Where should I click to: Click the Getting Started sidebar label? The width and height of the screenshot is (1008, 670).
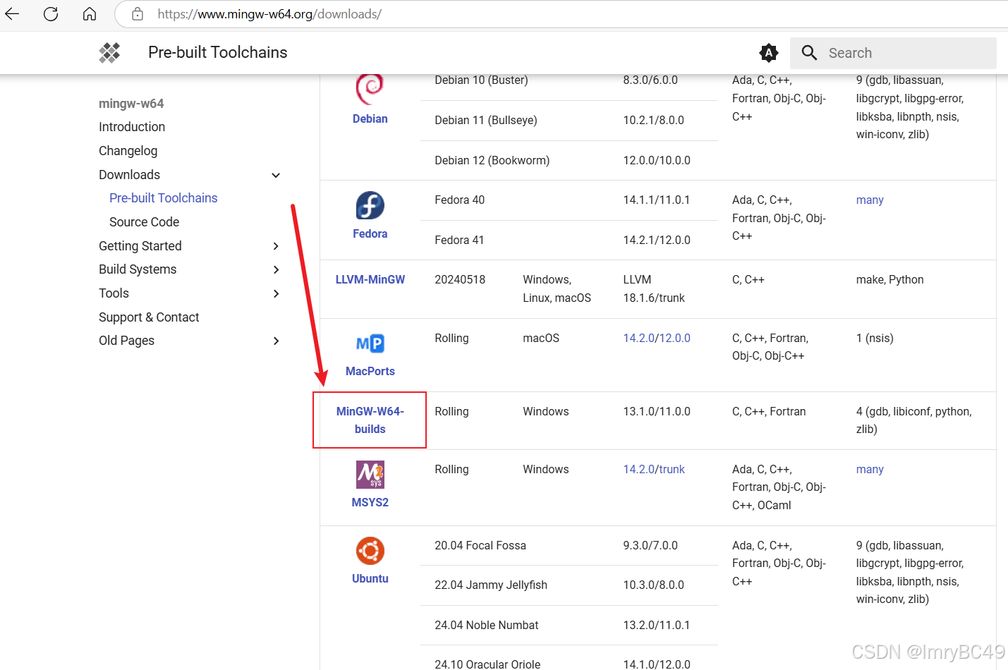click(x=140, y=246)
